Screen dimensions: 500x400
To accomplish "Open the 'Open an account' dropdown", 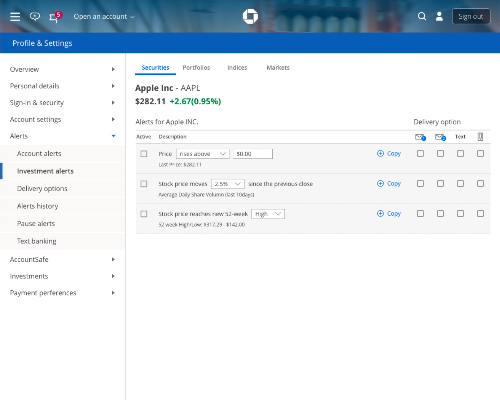I will 104,17.
